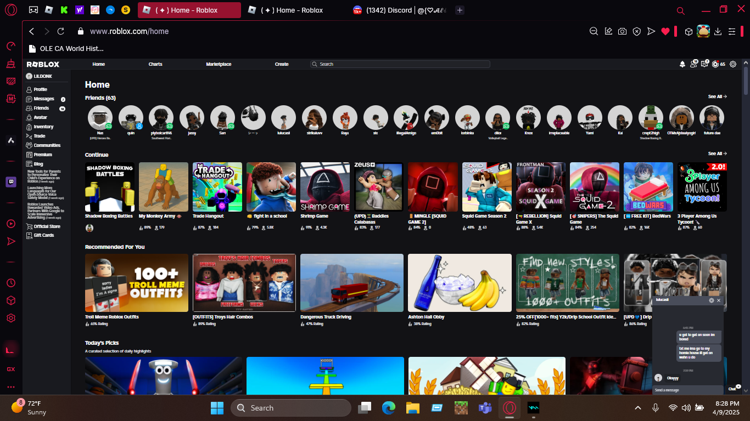Image resolution: width=750 pixels, height=421 pixels.
Task: Open the Yahoo pinned tab
Action: point(80,10)
